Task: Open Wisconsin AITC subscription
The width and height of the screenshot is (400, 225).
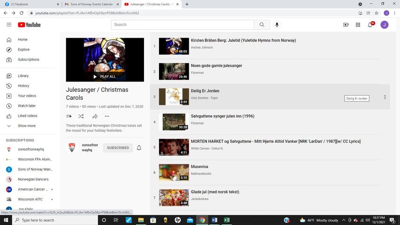Action: pyautogui.click(x=28, y=199)
